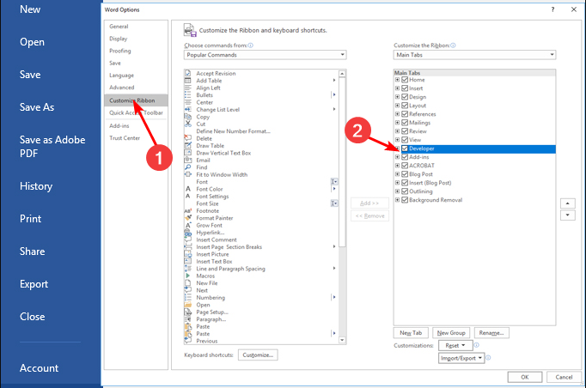
Task: Click the Cancel button
Action: click(564, 377)
